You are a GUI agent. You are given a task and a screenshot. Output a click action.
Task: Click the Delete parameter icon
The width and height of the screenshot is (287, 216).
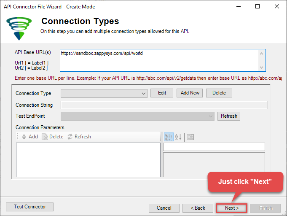pos(45,137)
